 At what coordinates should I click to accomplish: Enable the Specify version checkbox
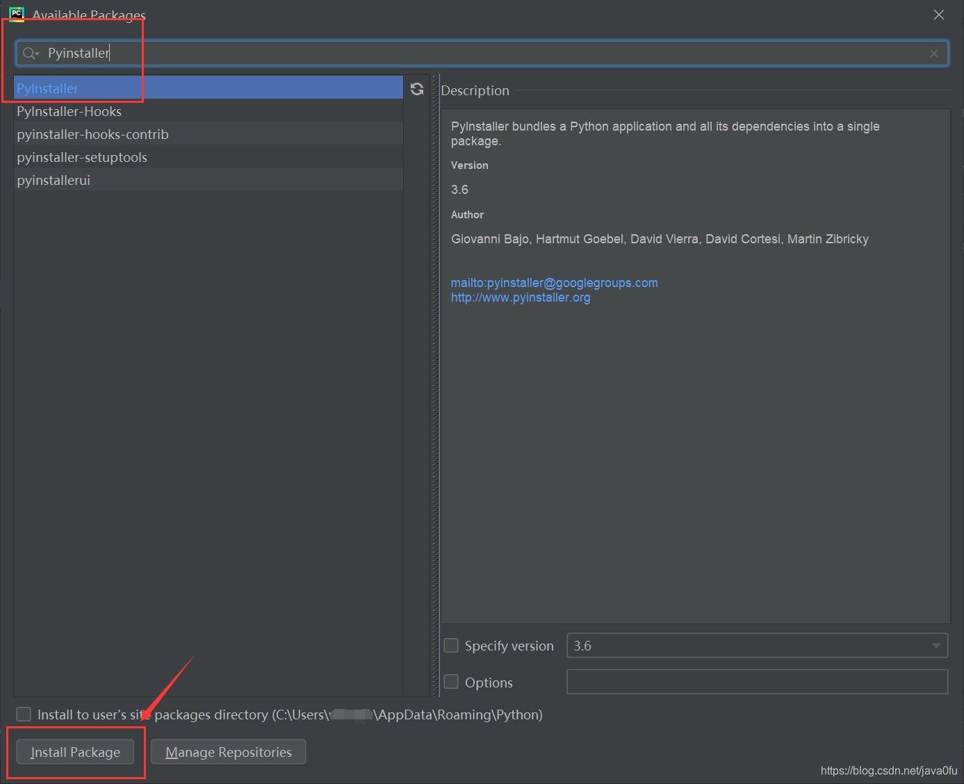pos(451,646)
